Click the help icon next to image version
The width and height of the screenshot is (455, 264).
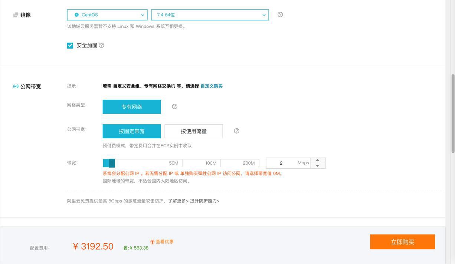coord(280,14)
